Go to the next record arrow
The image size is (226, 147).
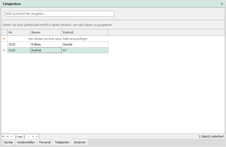tap(29, 137)
